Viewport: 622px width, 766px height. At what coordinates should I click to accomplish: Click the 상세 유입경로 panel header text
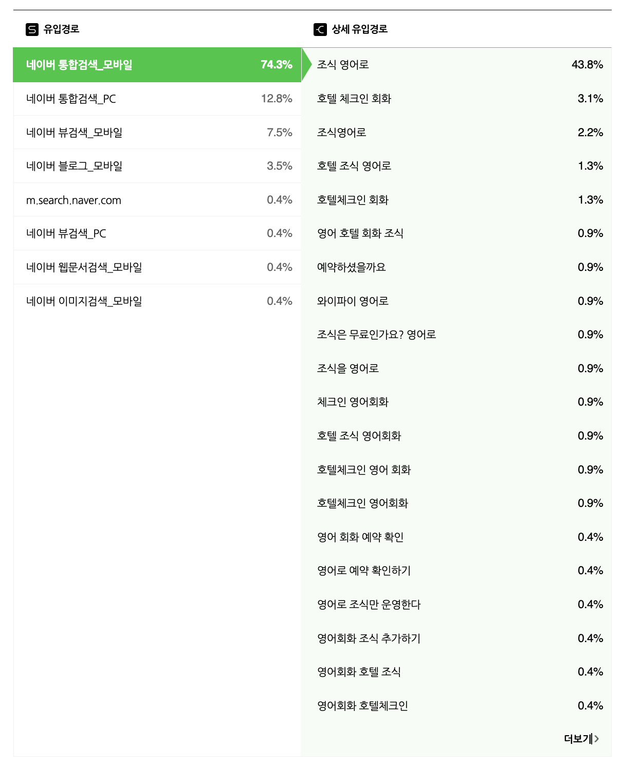(x=358, y=30)
